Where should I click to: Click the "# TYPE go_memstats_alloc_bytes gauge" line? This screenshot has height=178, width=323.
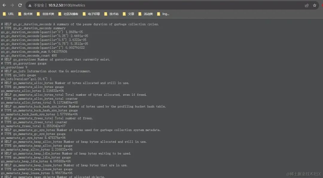click(x=32, y=87)
